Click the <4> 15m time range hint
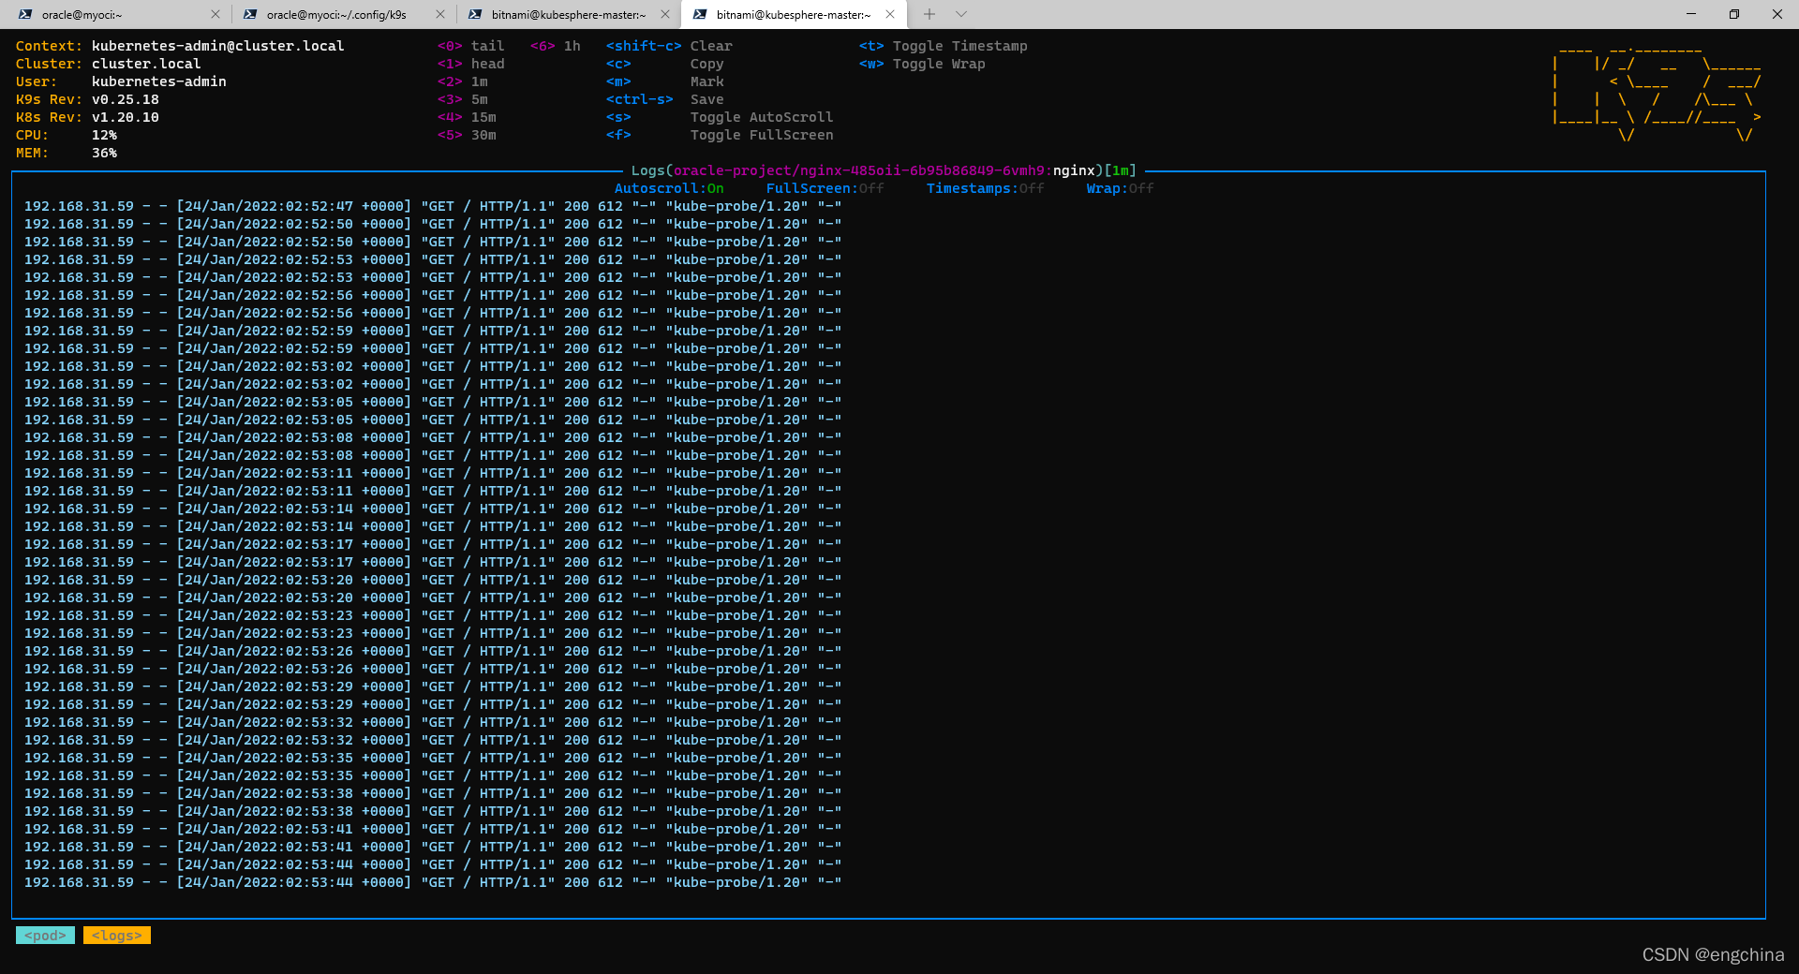Image resolution: width=1799 pixels, height=974 pixels. [467, 117]
